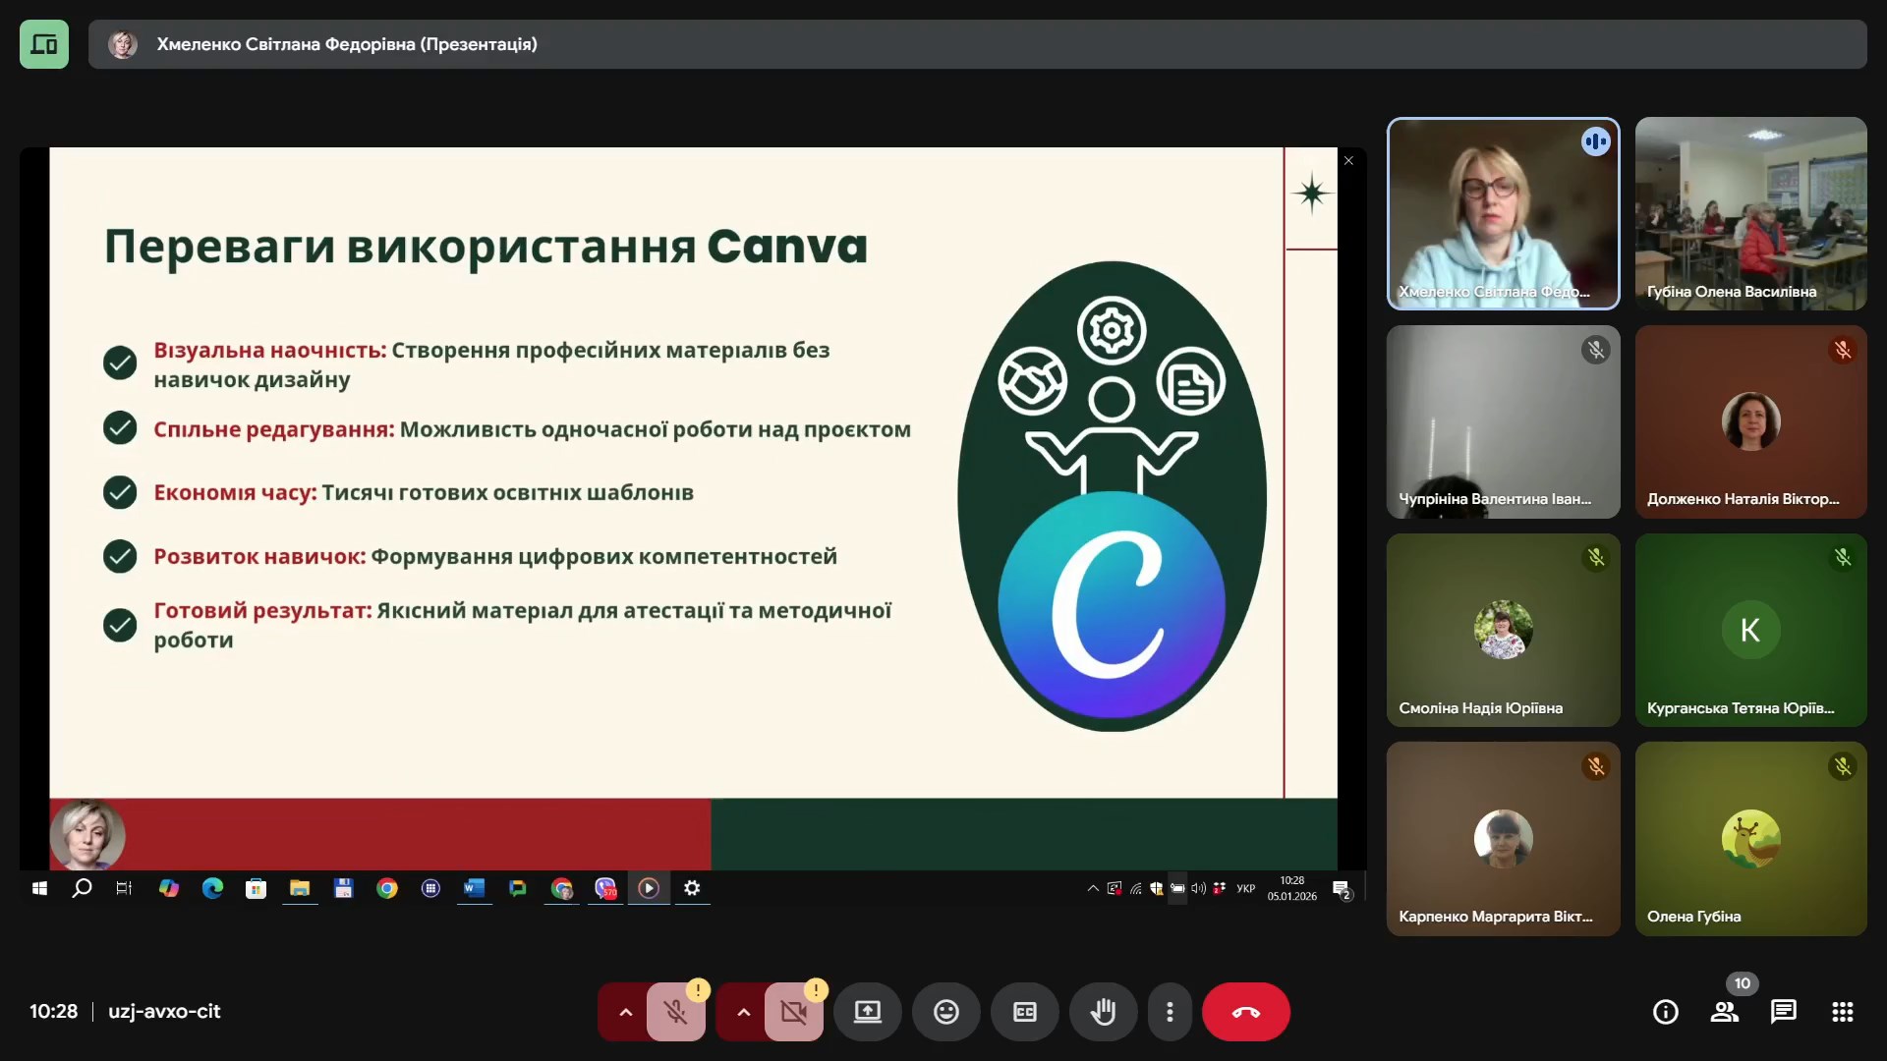Toggle closed captions button
The height and width of the screenshot is (1061, 1887).
point(1024,1012)
